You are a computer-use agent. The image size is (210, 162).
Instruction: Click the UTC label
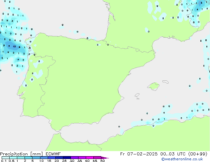pos(181,154)
